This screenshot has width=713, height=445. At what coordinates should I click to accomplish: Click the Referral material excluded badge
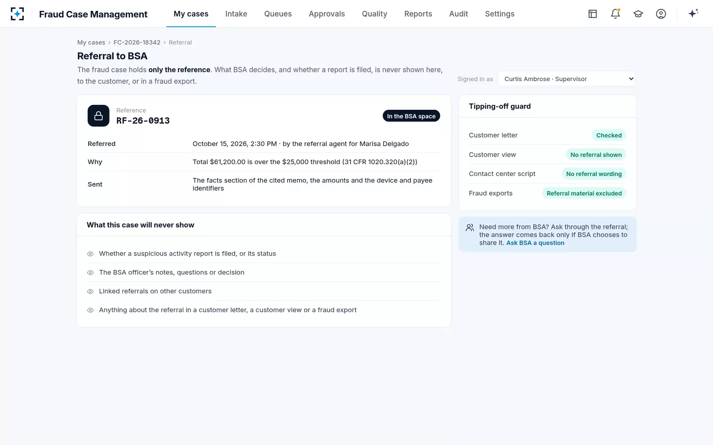tap(584, 193)
